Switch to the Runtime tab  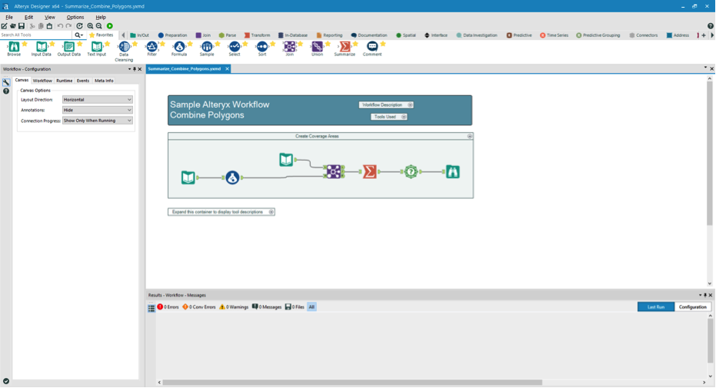65,81
